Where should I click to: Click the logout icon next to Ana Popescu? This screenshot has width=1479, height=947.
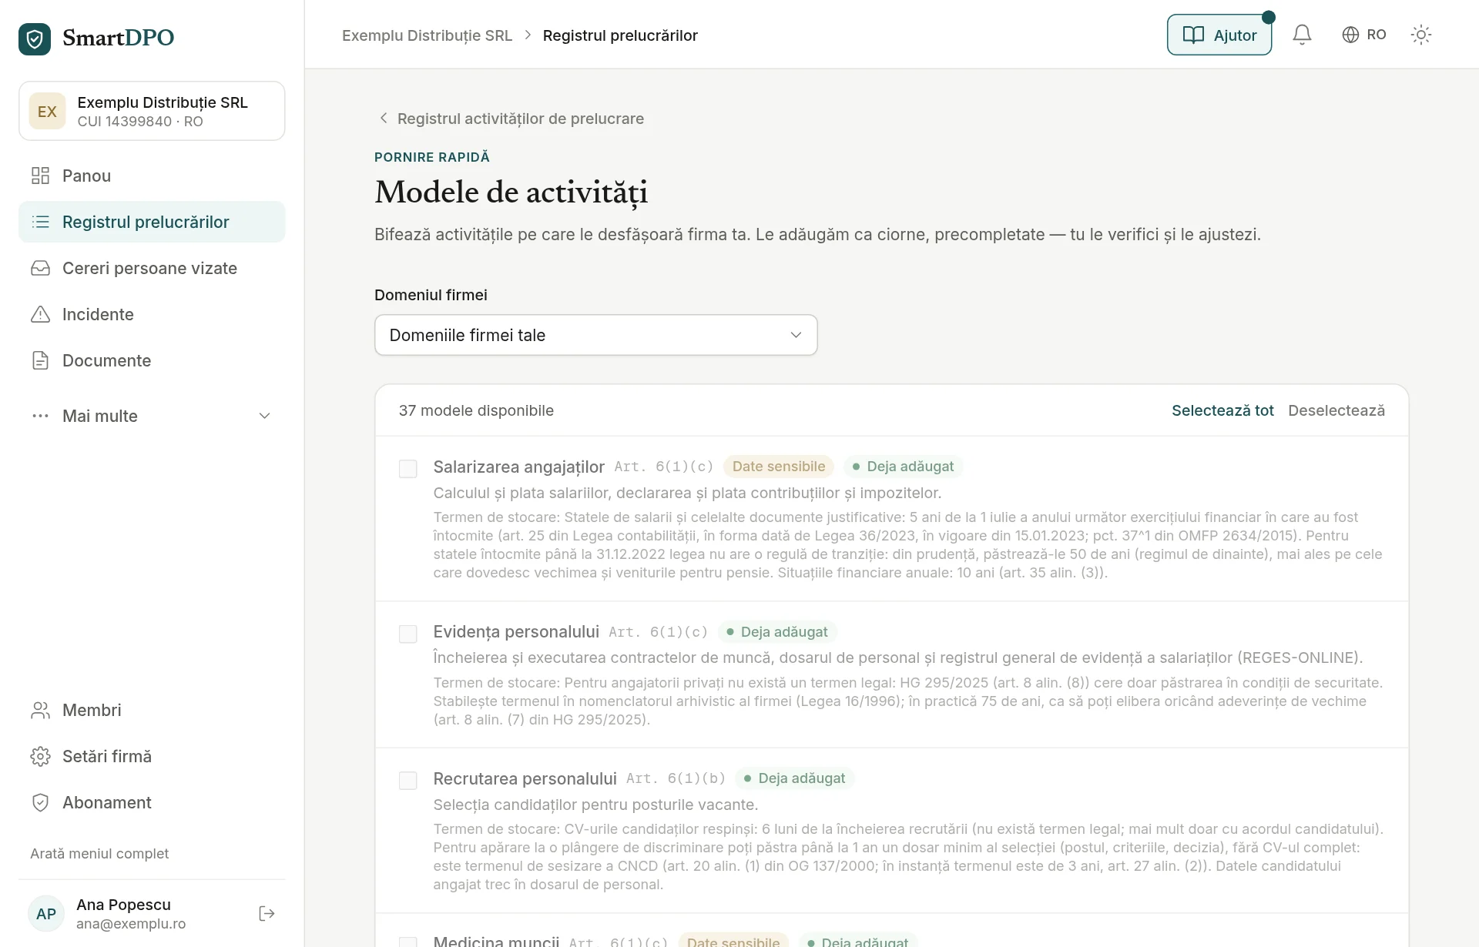click(x=267, y=914)
